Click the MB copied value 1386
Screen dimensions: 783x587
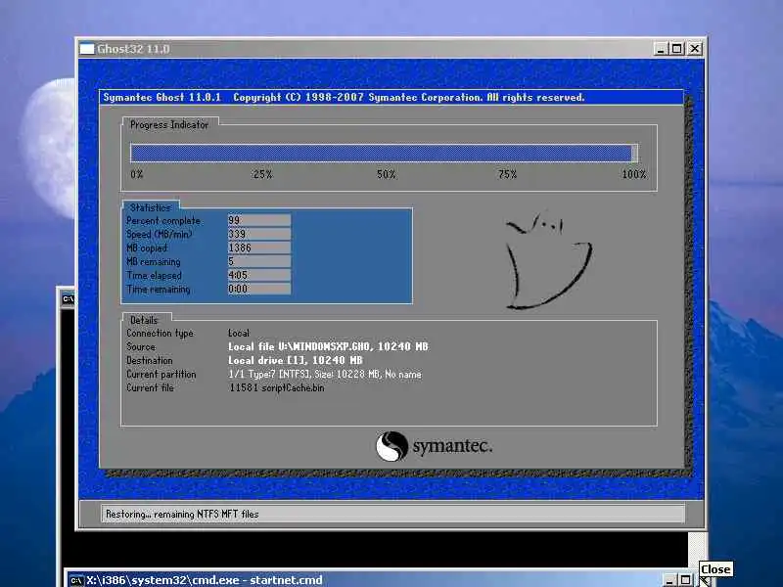259,248
